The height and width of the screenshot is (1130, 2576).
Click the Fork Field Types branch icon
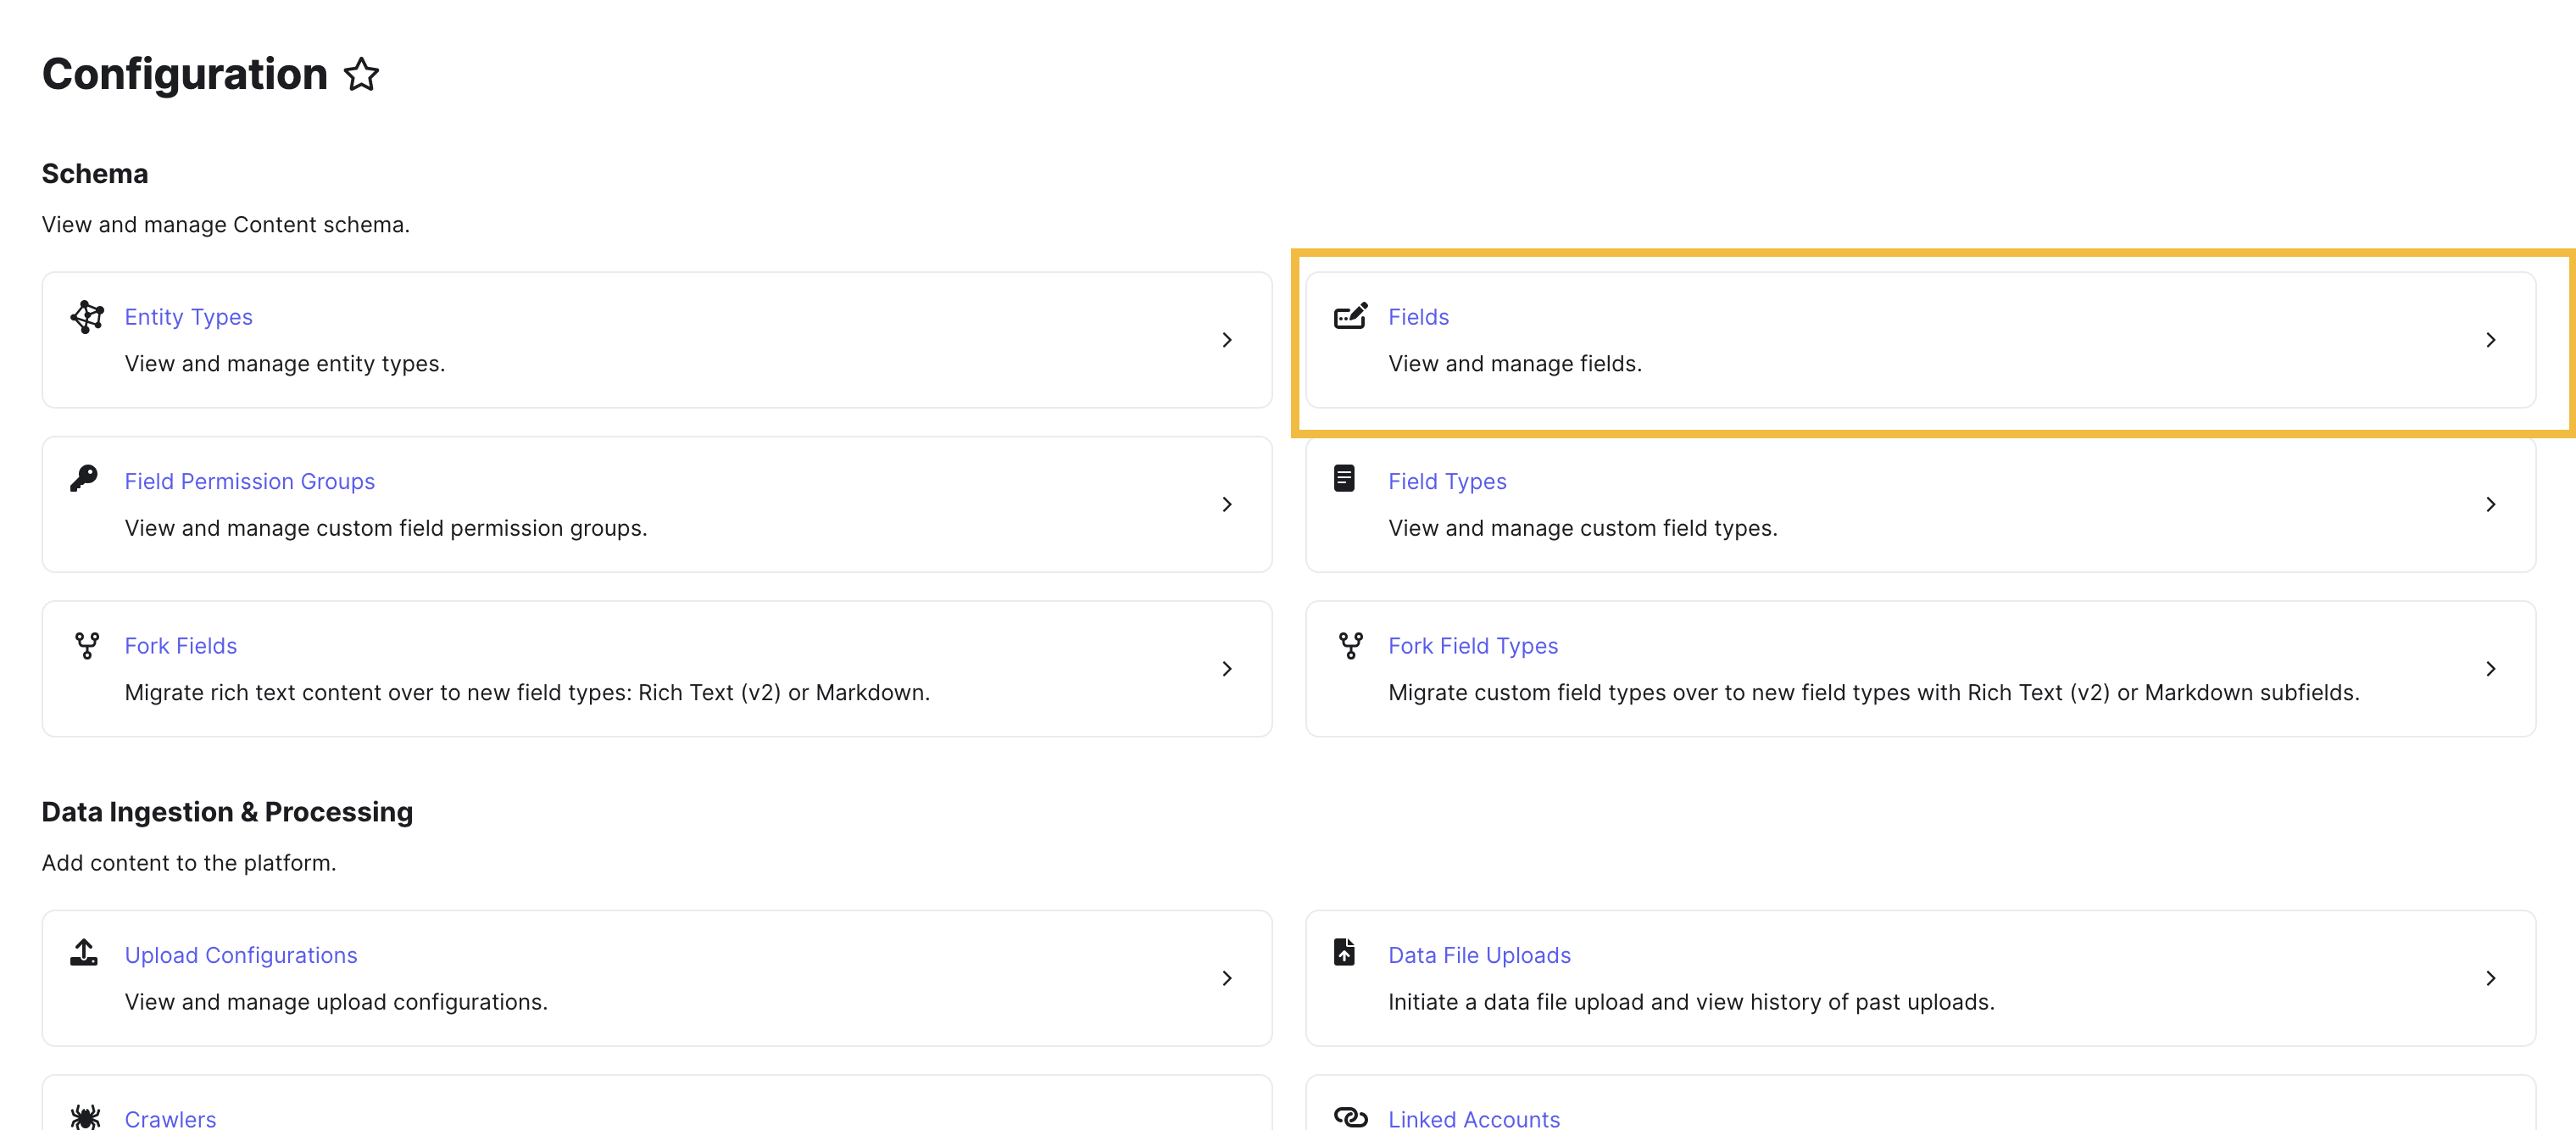pyautogui.click(x=1350, y=646)
